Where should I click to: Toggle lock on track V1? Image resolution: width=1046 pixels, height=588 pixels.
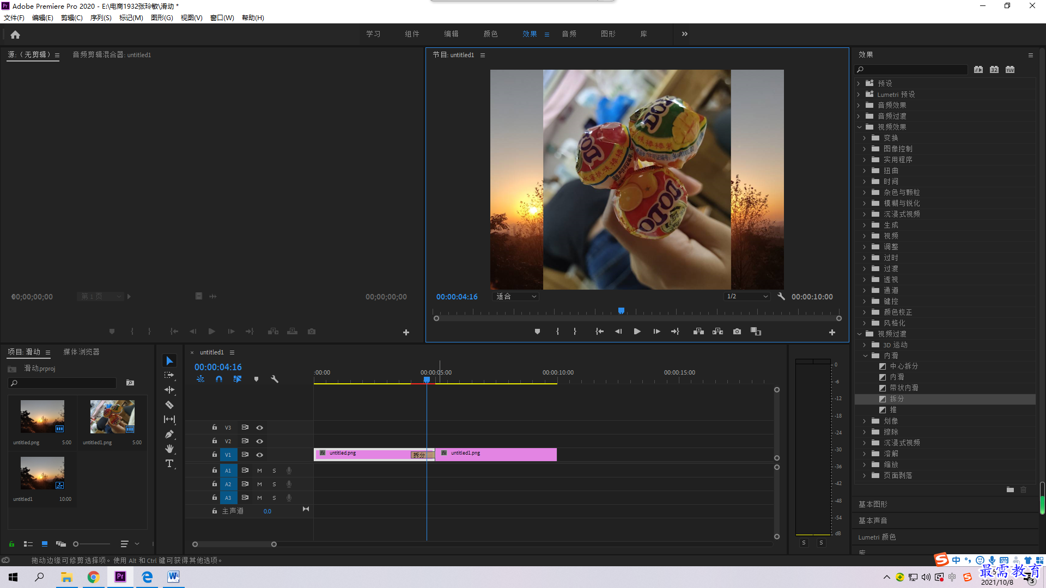(x=215, y=455)
